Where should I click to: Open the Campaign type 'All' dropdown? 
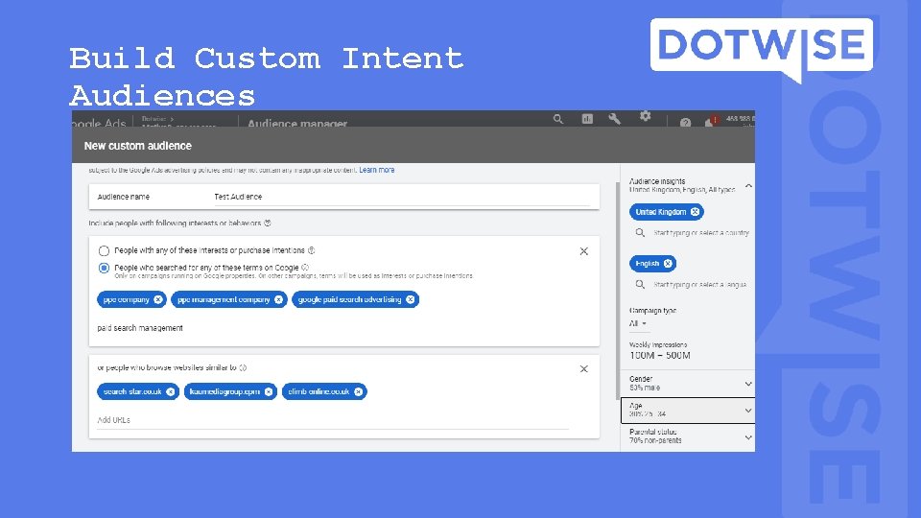[638, 323]
